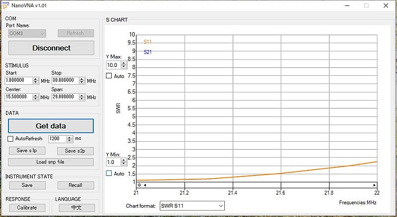Viewport: 397px width, 217px height.
Task: Increase the Start frequency with up arrow
Action: [x=36, y=79]
